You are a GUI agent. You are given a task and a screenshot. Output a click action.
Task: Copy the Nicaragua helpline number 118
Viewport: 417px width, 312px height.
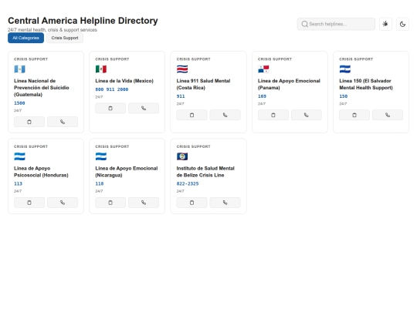[110, 203]
